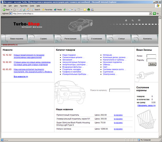The width and height of the screenshot is (162, 142).
Task: Add Прямоточный глушитель to cart
Action: [x=118, y=115]
